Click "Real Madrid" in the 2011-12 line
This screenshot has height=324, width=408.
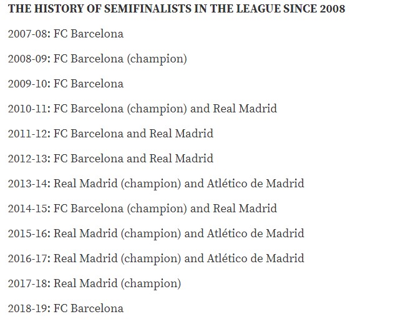point(182,134)
